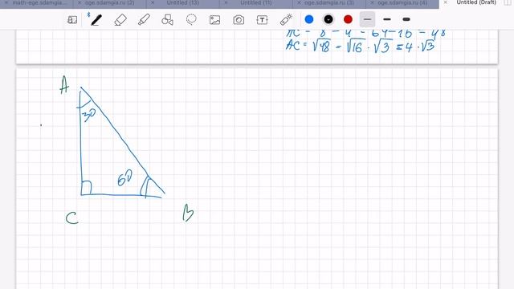
Task: Open the Camera tool
Action: (239, 20)
